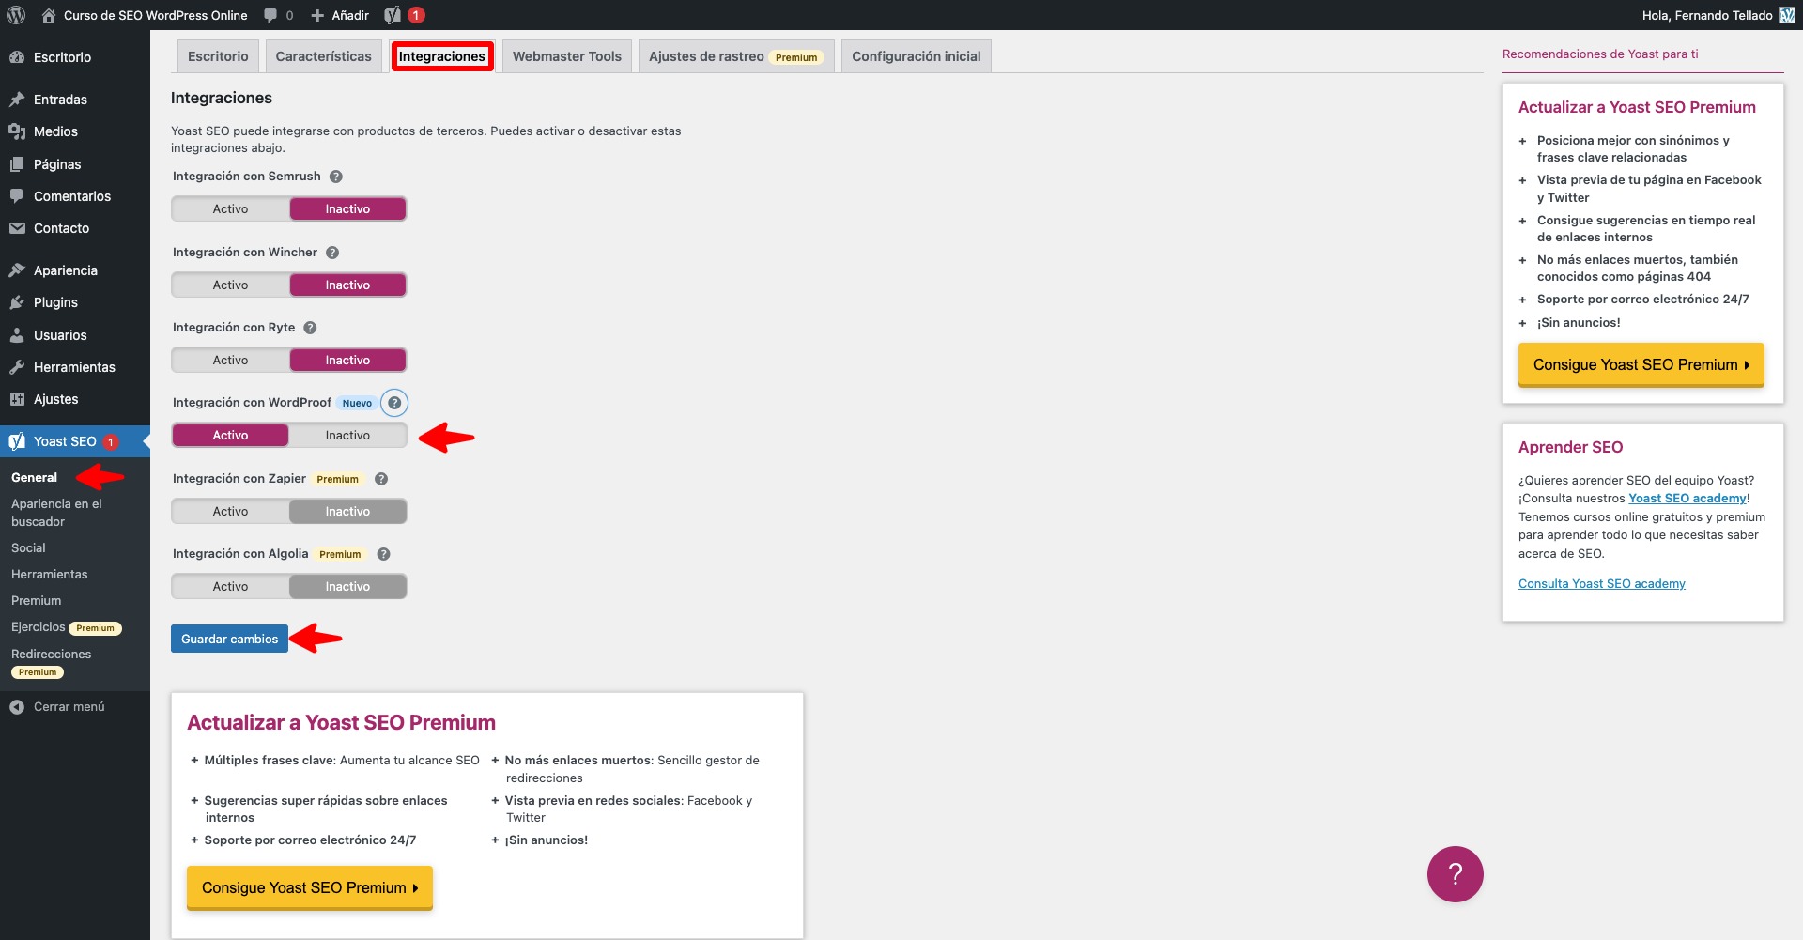
Task: Open the Webmaster Tools tab
Action: [567, 56]
